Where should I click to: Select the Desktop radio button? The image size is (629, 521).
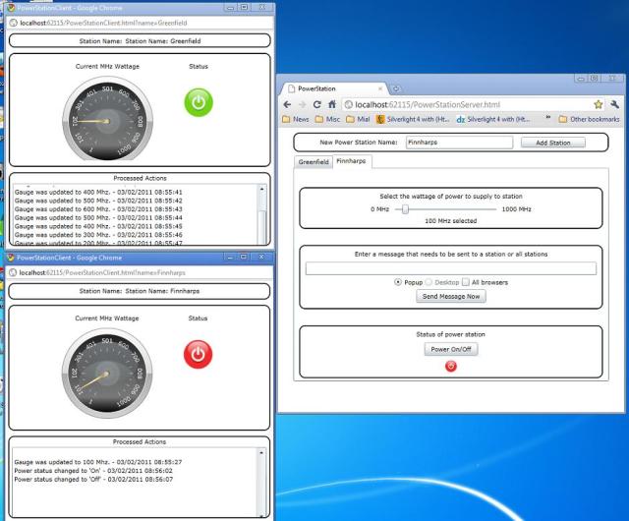[429, 282]
